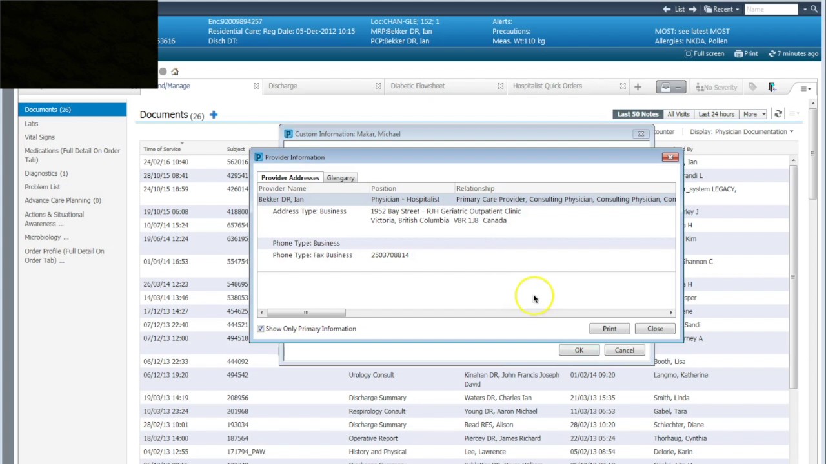
Task: Switch to Provider Addresses tab
Action: coord(290,178)
